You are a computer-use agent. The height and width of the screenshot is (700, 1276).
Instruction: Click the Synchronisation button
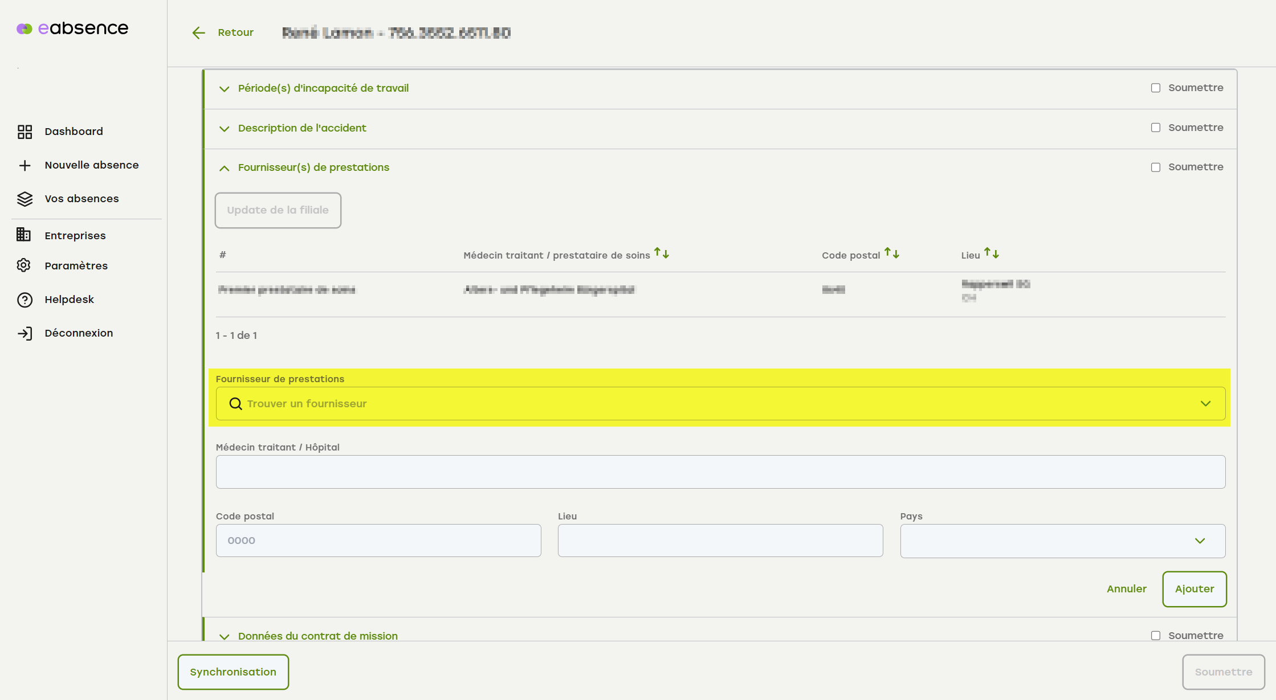click(x=233, y=672)
